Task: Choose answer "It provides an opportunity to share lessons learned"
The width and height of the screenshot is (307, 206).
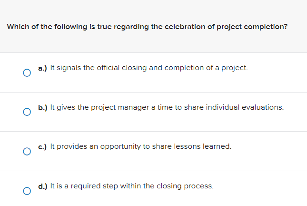Action: coord(141,146)
